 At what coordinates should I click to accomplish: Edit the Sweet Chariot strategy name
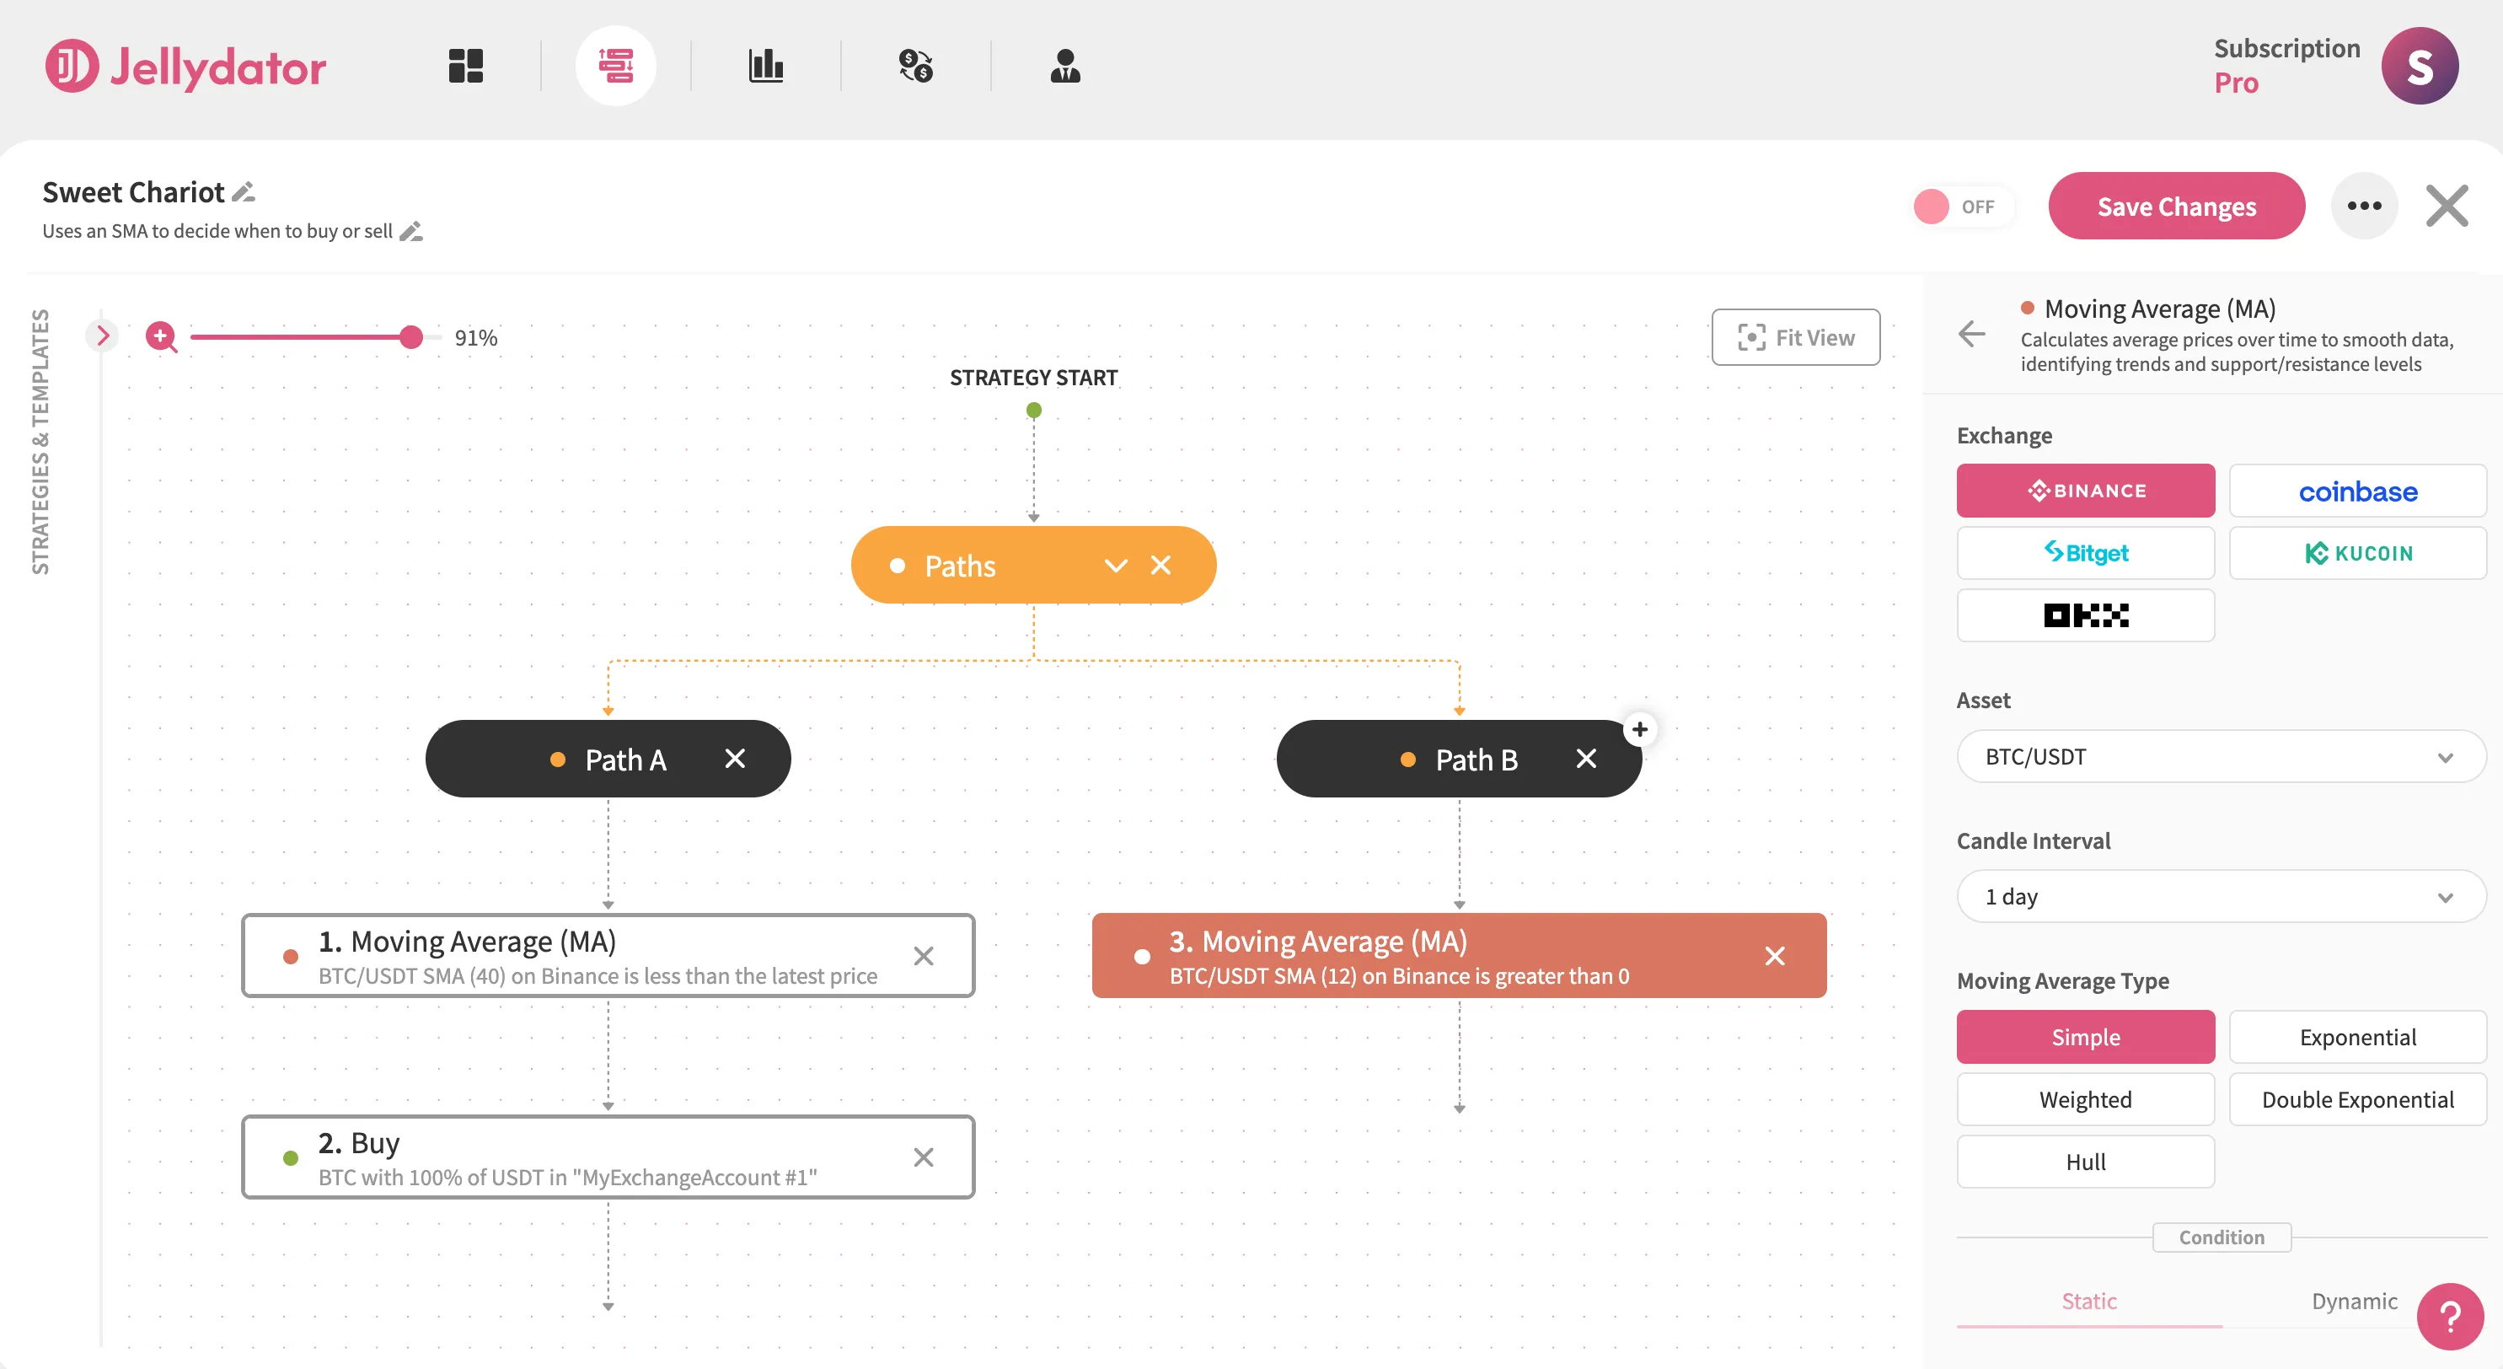[244, 191]
